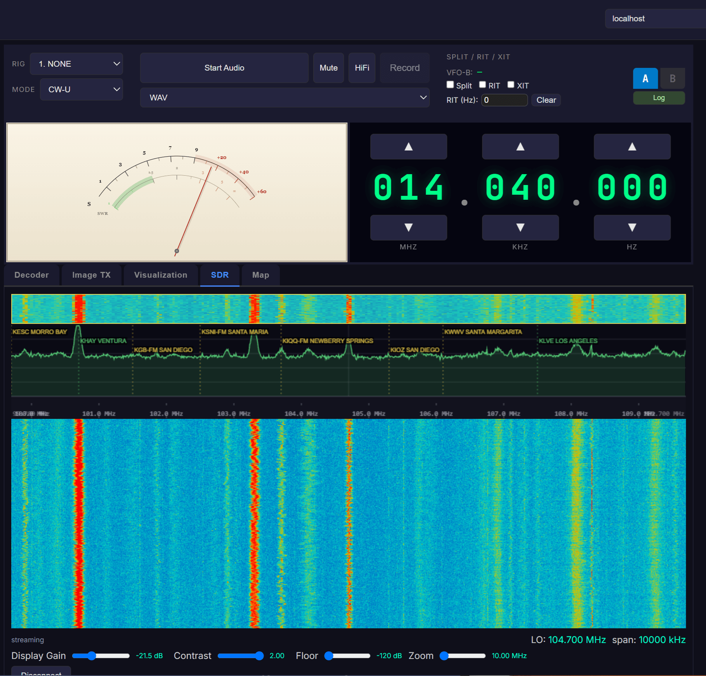Enable the XIT checkbox
Screen dimensions: 706x676
(x=511, y=85)
